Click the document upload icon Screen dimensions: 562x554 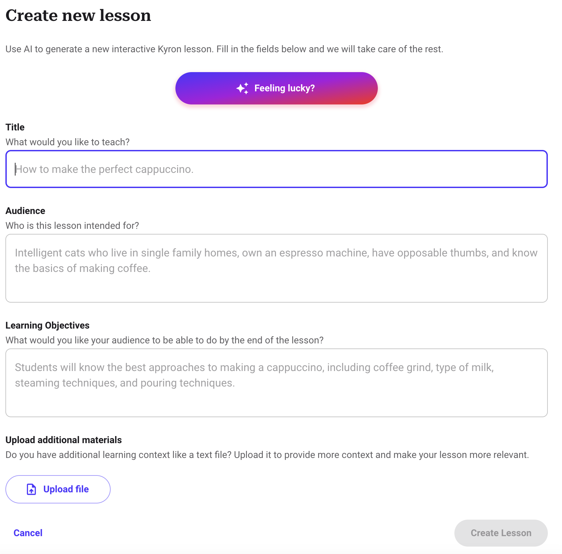click(x=31, y=489)
